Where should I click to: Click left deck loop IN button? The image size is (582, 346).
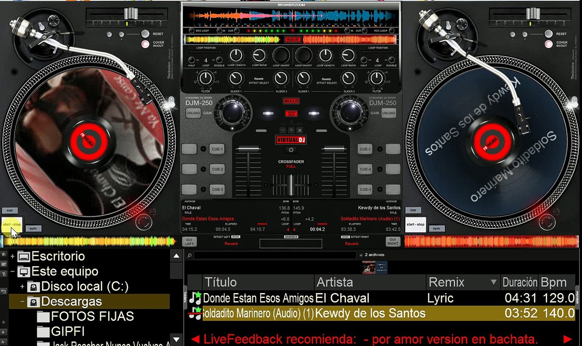coord(219,31)
